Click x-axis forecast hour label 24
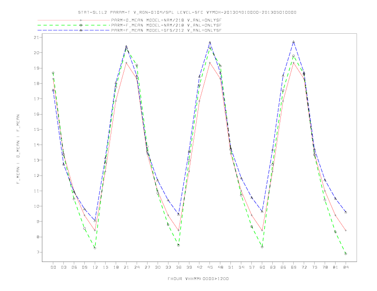 point(137,267)
